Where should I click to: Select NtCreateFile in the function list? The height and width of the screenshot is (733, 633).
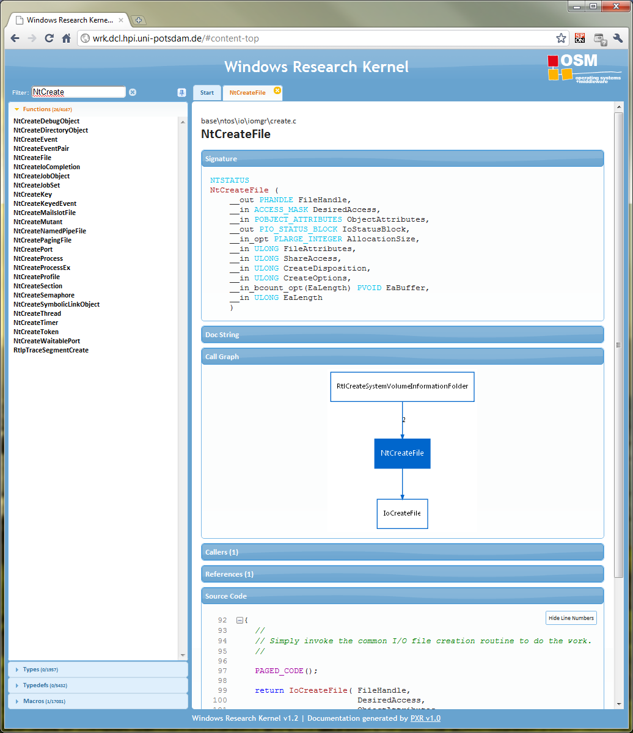coord(32,158)
